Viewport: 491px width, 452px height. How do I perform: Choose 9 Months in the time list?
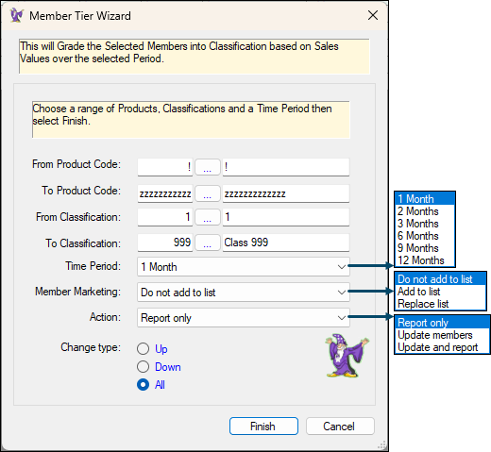pyautogui.click(x=424, y=248)
